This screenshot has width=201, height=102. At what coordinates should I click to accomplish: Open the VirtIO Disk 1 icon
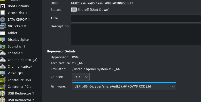[x=3, y=13]
